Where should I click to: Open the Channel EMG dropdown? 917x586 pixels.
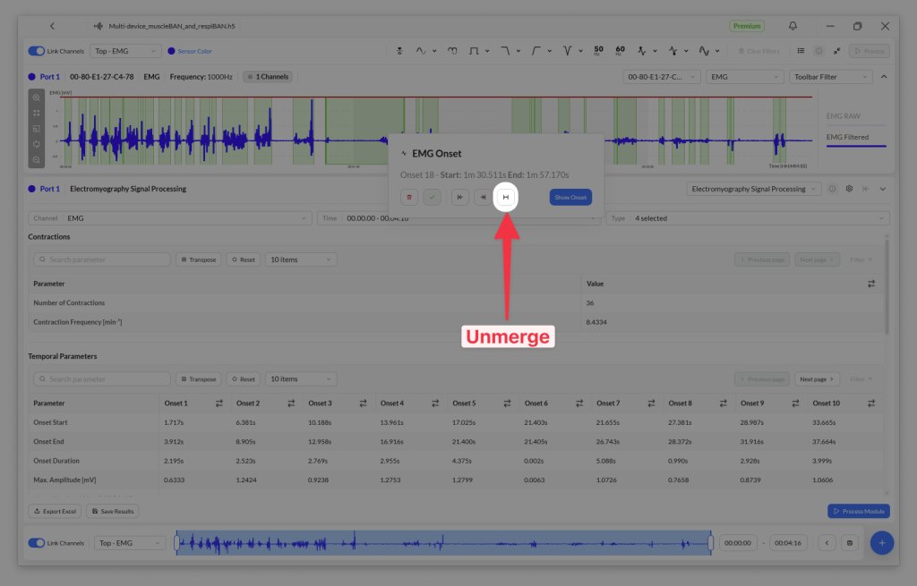click(x=169, y=218)
